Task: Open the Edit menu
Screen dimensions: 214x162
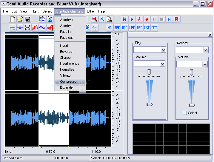Action: click(14, 11)
